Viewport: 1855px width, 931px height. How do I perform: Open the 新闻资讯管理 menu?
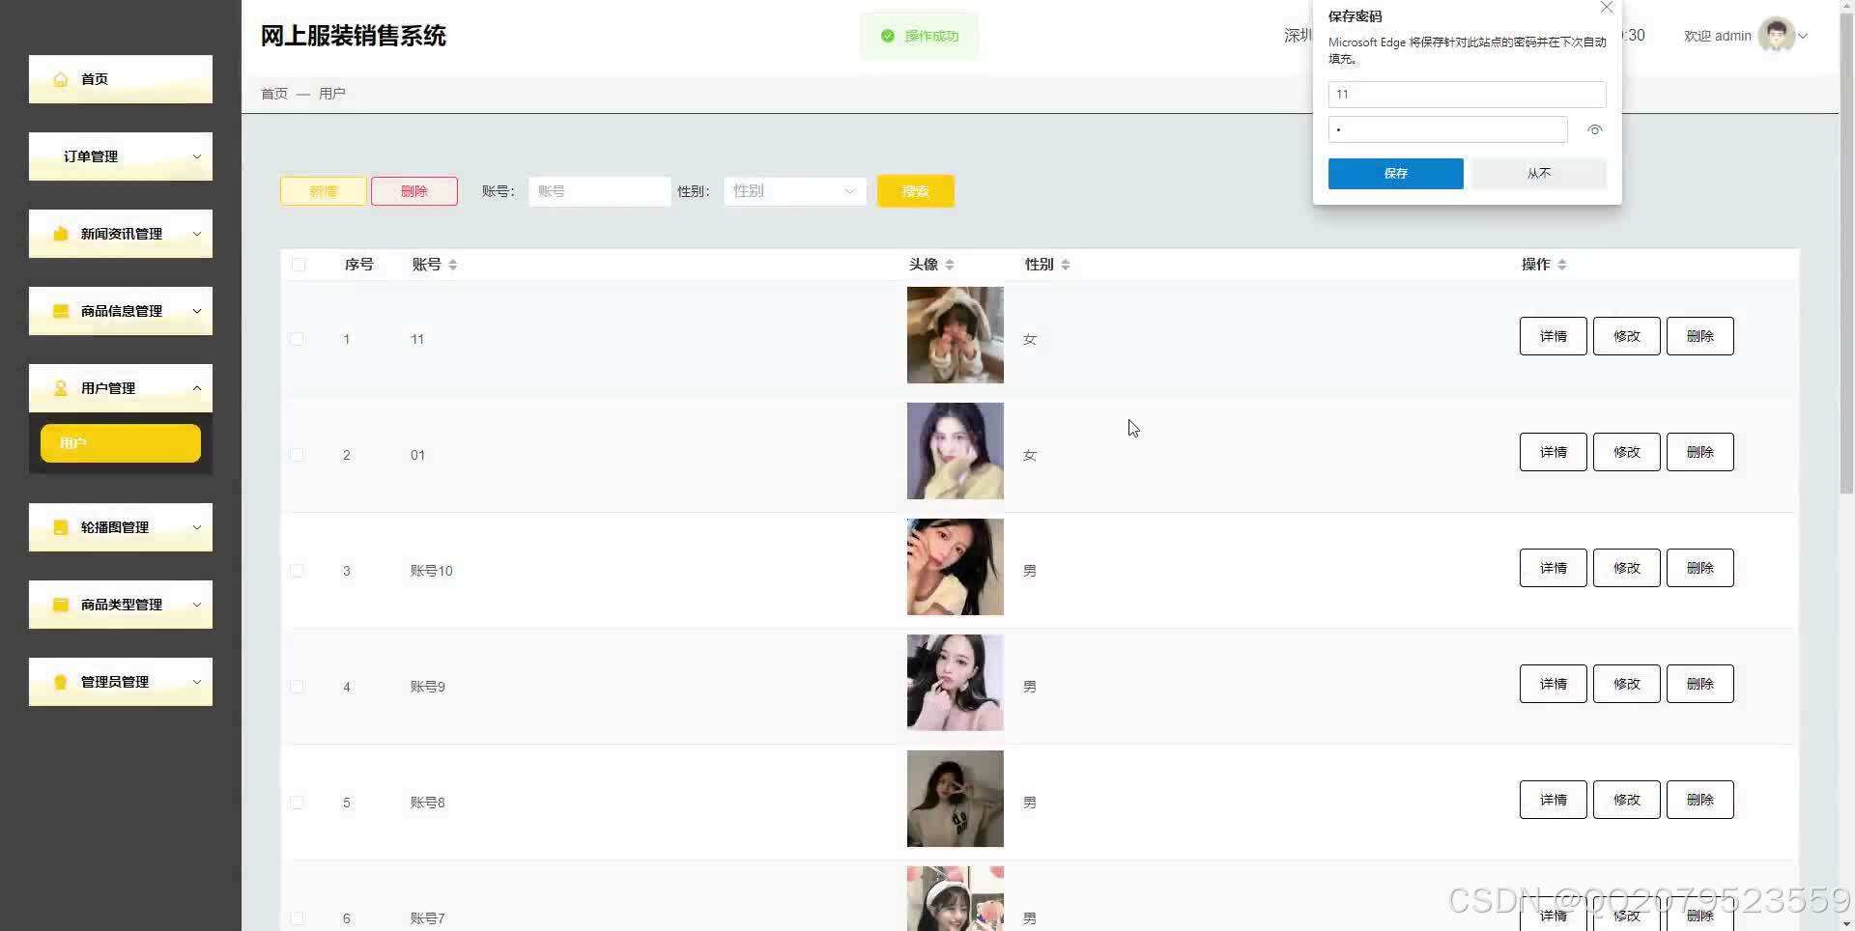coord(121,234)
